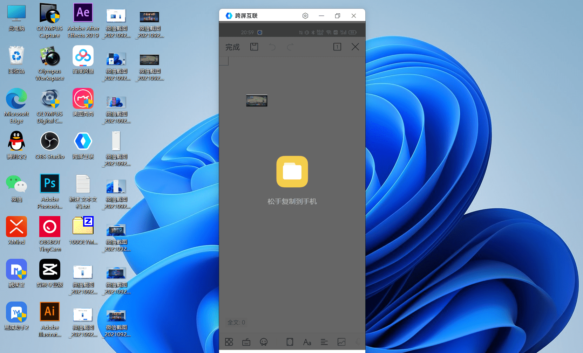Click the insert image icon
The width and height of the screenshot is (583, 353).
click(x=341, y=342)
